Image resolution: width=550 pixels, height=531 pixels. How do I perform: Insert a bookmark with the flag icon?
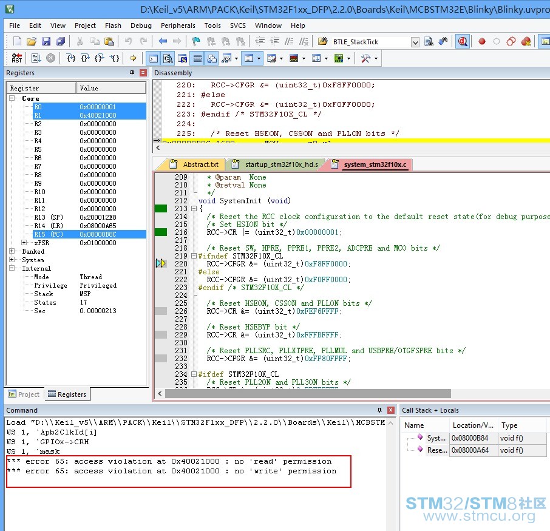coord(196,41)
